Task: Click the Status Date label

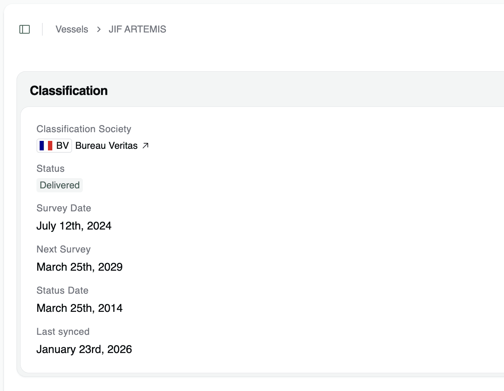Action: [x=62, y=290]
